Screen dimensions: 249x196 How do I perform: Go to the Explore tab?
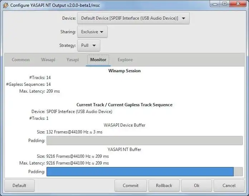[125, 60]
